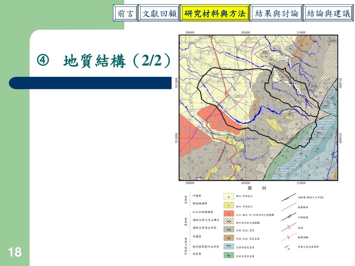Click the top map coordinate label 205000
This screenshot has height=266, width=355.
click(245, 32)
